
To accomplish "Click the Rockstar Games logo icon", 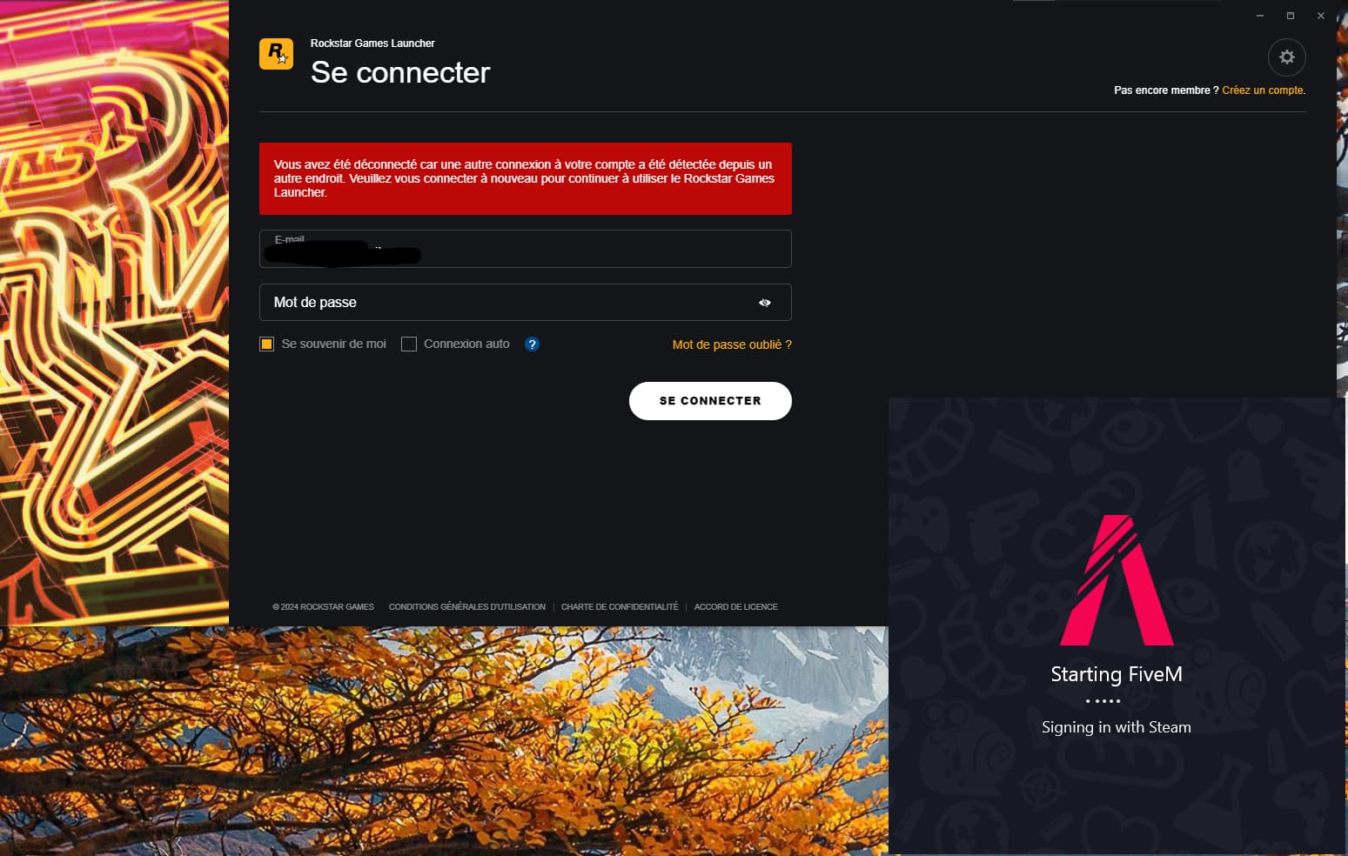I will [x=276, y=54].
